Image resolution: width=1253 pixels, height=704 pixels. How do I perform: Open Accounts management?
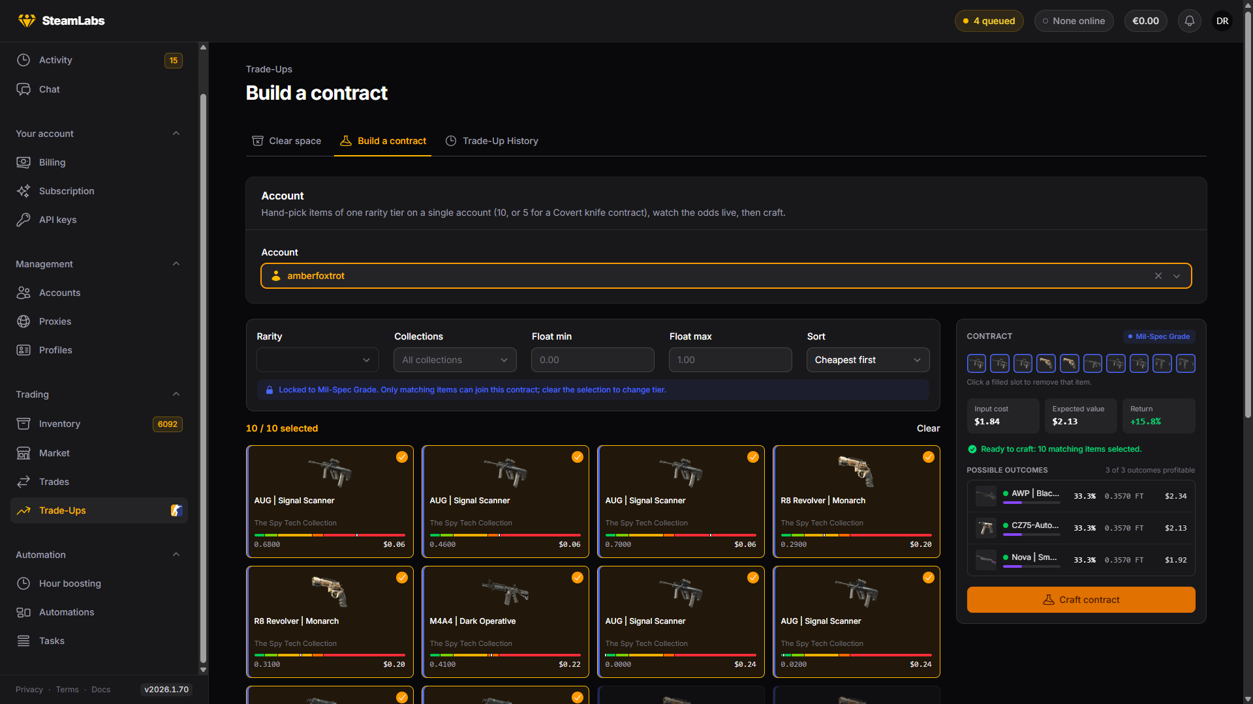[99, 293]
